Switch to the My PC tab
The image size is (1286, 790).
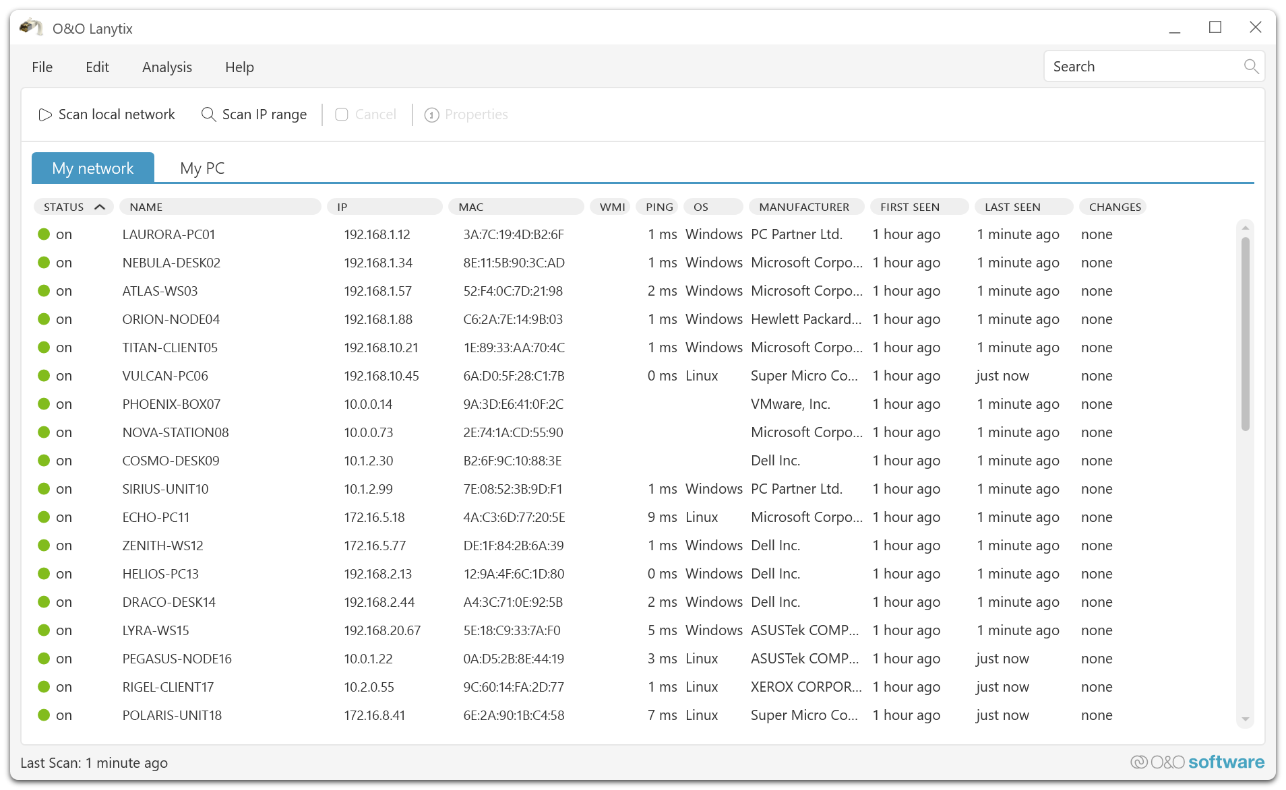[x=202, y=168]
